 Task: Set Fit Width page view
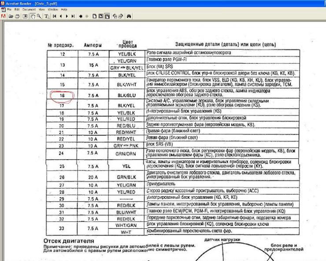pos(107,16)
